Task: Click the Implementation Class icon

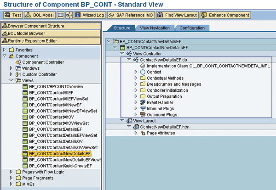Action: pyautogui.click(x=143, y=66)
